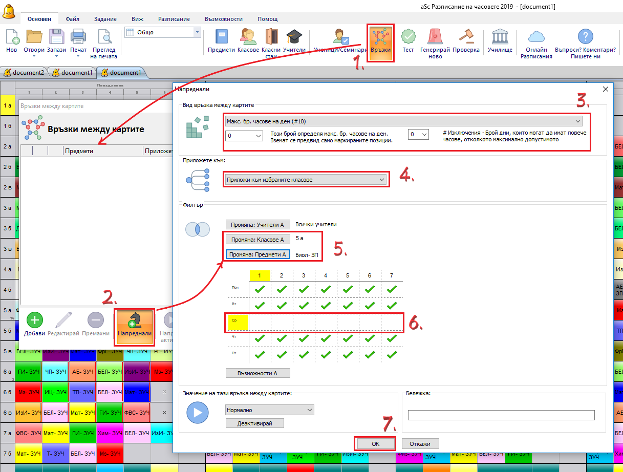Expand the Нормално importance dropdown

click(269, 410)
